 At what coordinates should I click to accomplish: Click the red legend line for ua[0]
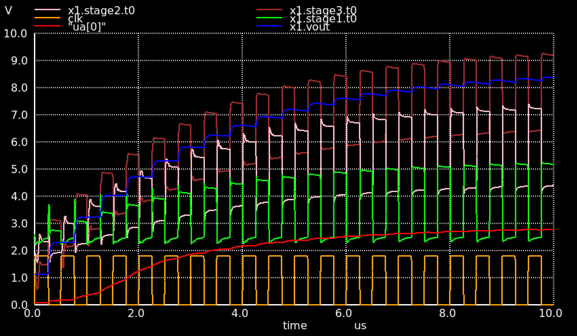[x=47, y=25]
